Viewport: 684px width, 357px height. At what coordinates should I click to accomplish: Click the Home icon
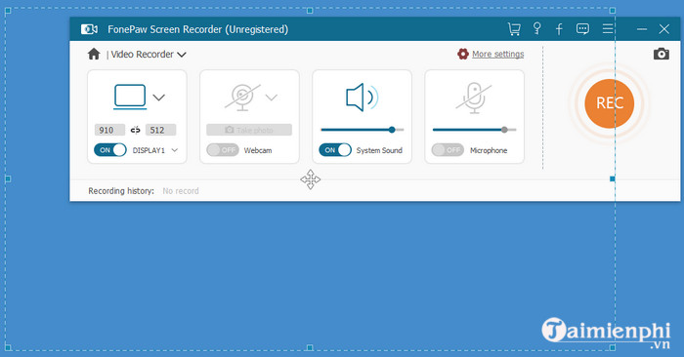coord(94,54)
